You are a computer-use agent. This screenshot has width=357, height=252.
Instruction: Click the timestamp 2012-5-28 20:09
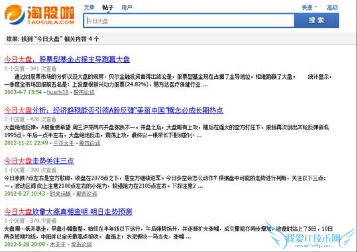(24, 244)
